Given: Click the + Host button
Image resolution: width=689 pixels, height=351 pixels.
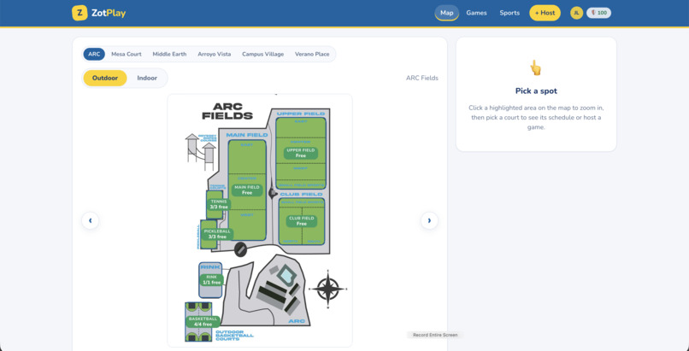Looking at the screenshot, I should (545, 13).
